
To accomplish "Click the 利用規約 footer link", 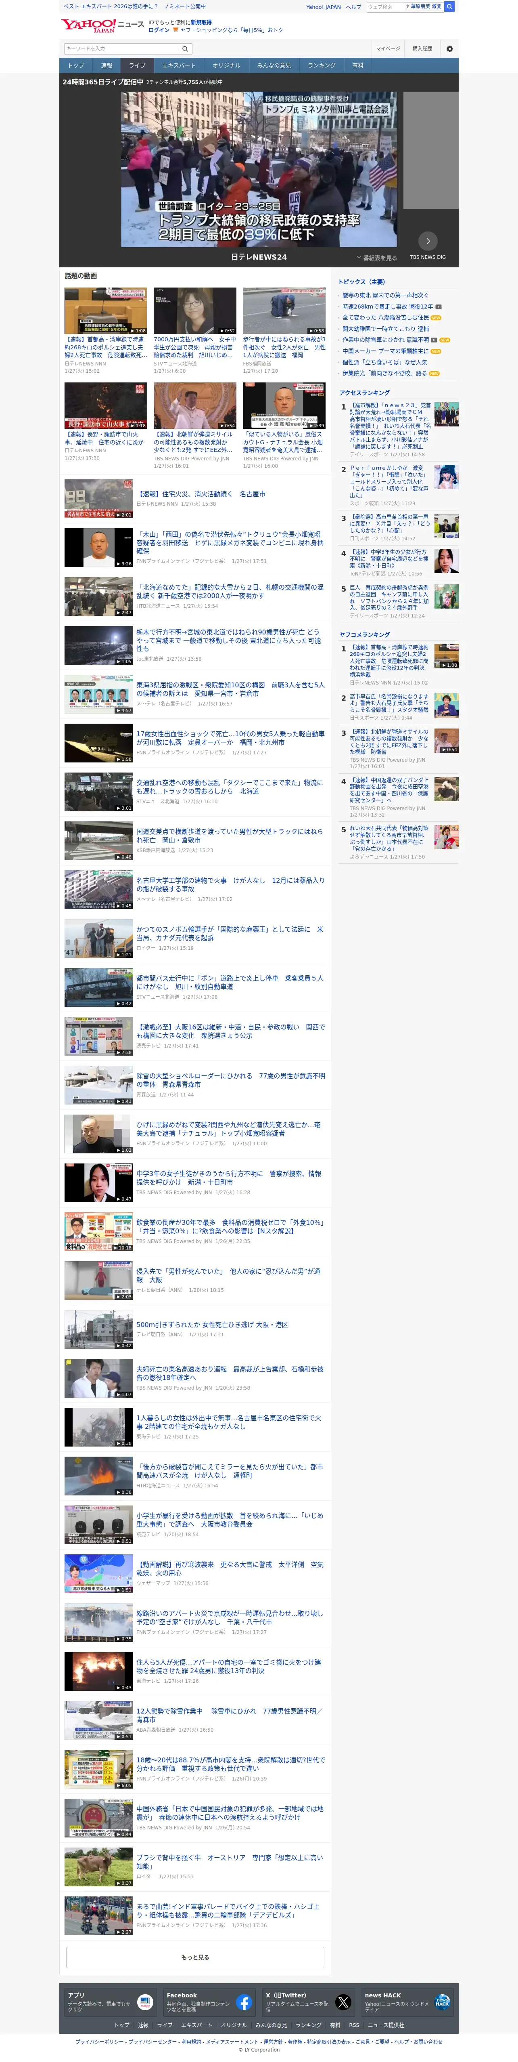I will [191, 2041].
